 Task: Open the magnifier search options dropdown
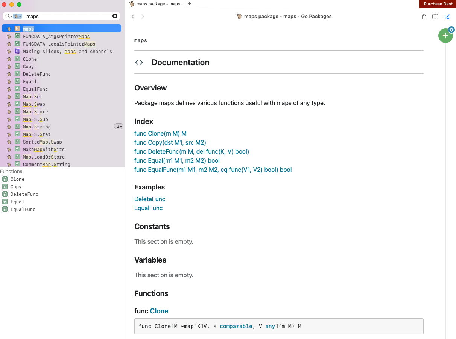(x=8, y=16)
